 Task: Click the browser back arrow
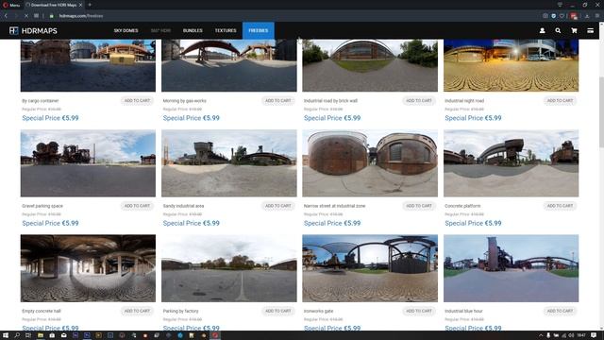coord(6,16)
